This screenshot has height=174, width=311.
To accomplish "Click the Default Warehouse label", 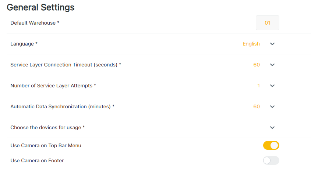I will pyautogui.click(x=35, y=23).
